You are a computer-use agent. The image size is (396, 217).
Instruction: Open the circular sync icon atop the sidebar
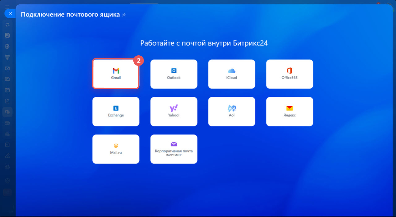7,25
